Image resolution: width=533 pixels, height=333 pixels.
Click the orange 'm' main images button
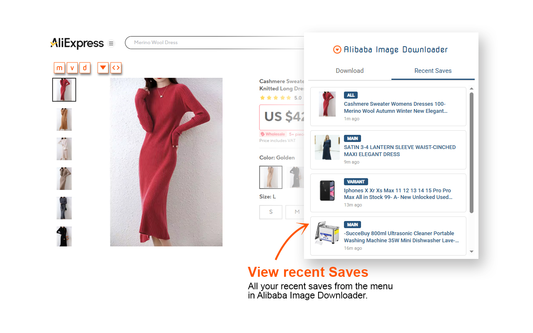click(x=60, y=68)
